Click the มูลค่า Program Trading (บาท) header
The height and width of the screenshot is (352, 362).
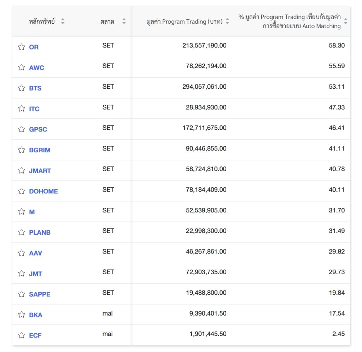(x=185, y=22)
